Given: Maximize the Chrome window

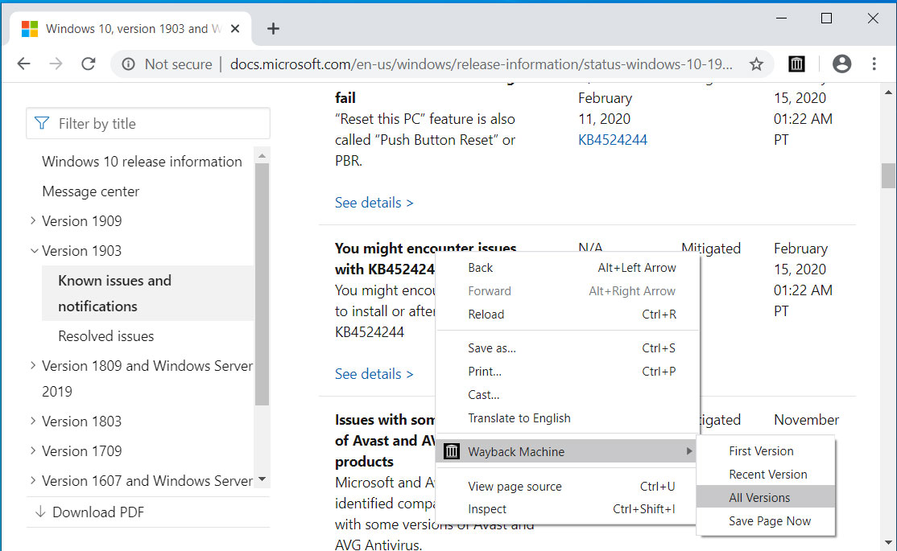Looking at the screenshot, I should pyautogui.click(x=827, y=19).
